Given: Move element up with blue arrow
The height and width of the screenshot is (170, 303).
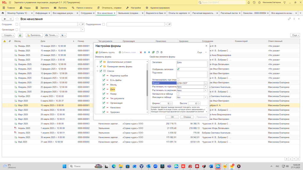Looking at the screenshot, I should point(145,52).
